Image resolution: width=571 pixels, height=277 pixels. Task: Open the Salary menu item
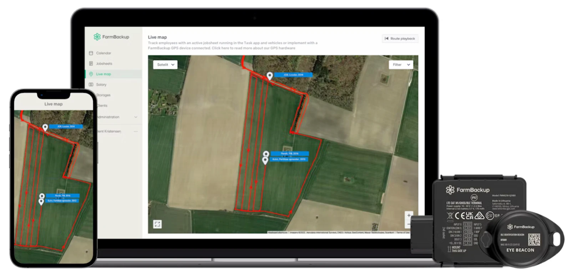tap(101, 84)
